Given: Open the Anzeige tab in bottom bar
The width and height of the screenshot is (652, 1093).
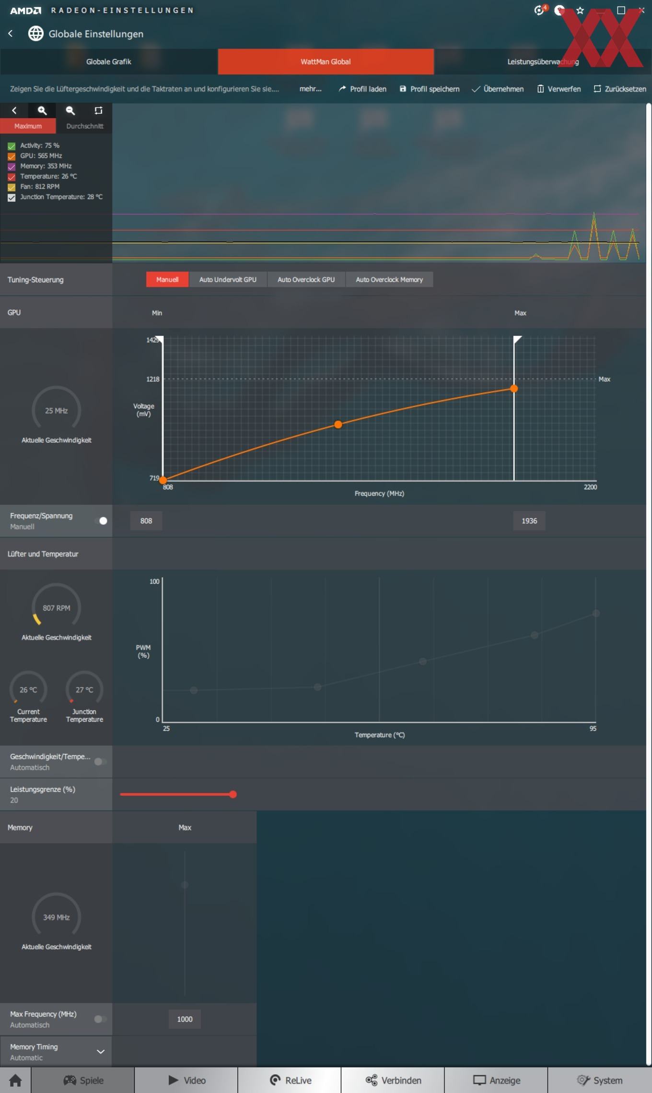Looking at the screenshot, I should (x=496, y=1080).
